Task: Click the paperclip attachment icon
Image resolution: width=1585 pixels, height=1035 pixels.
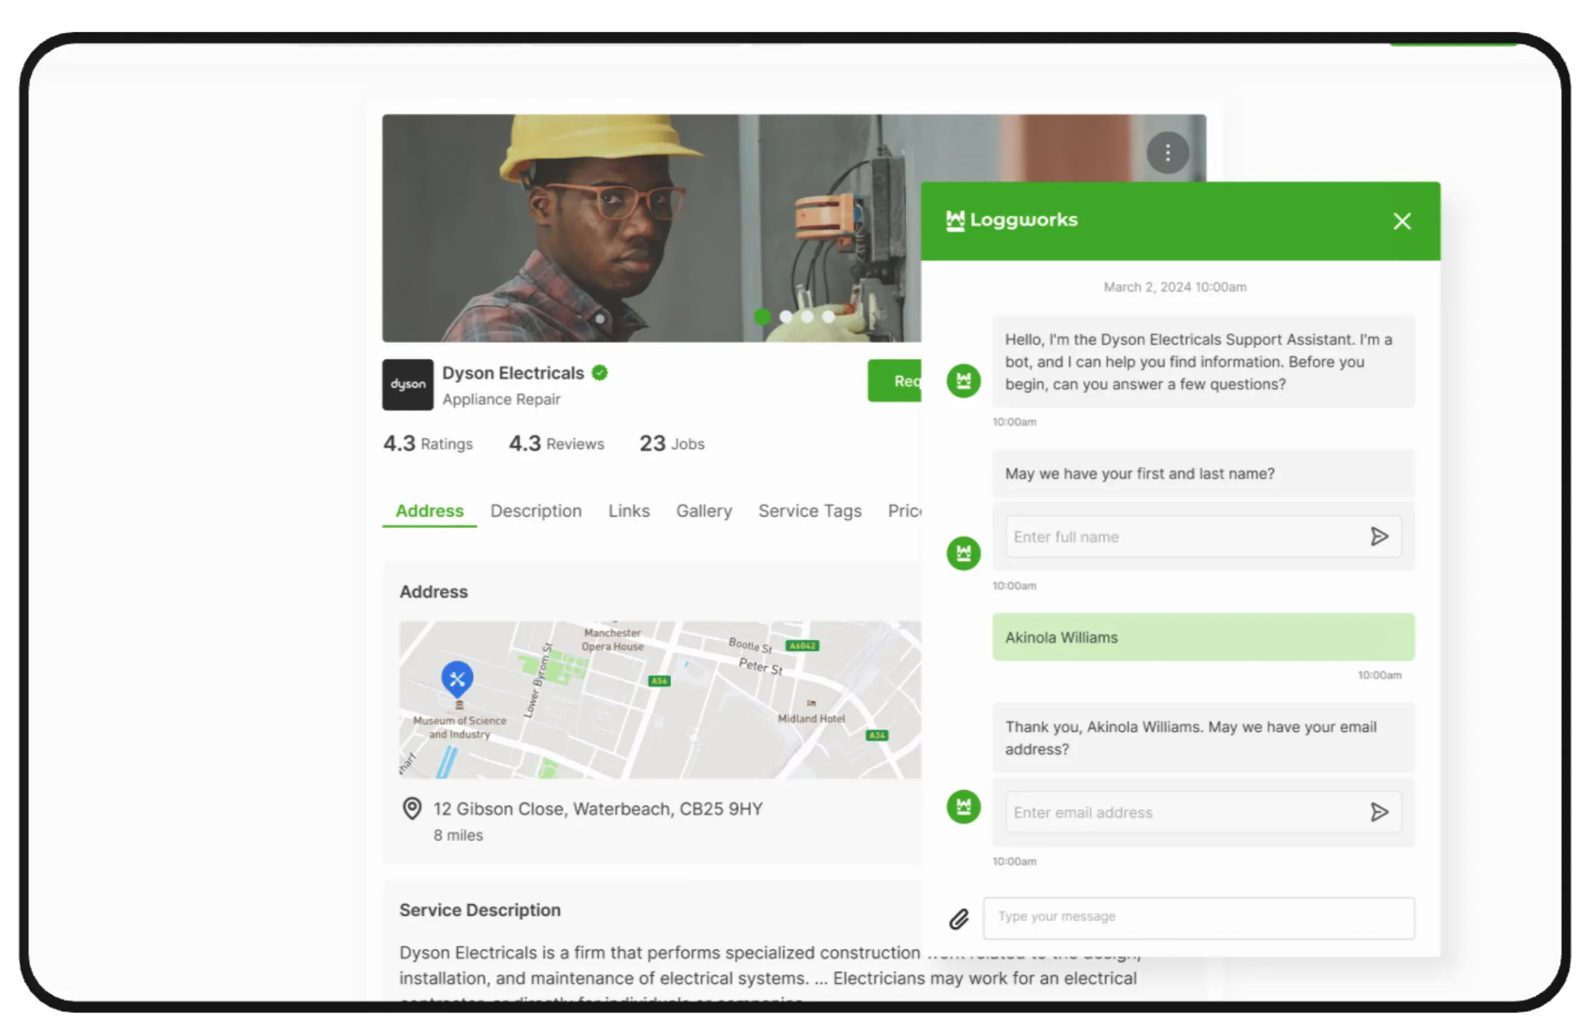Action: pyautogui.click(x=958, y=919)
